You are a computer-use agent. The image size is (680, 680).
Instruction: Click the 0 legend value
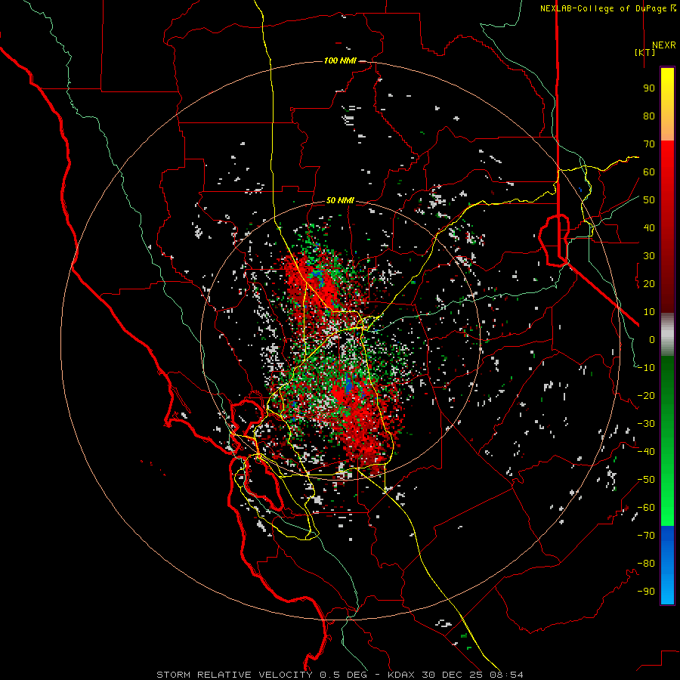click(652, 340)
